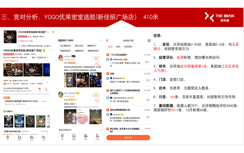Like the answer under 法老 question
244x153 pixels.
(x=147, y=80)
